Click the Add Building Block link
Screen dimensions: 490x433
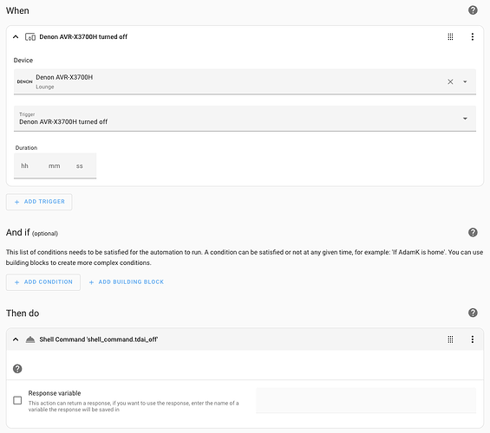pyautogui.click(x=127, y=282)
